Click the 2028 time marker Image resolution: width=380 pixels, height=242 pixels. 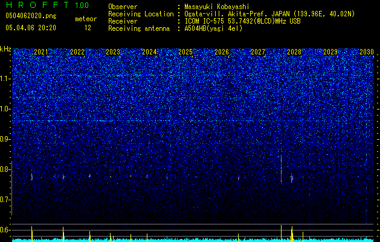(x=294, y=52)
